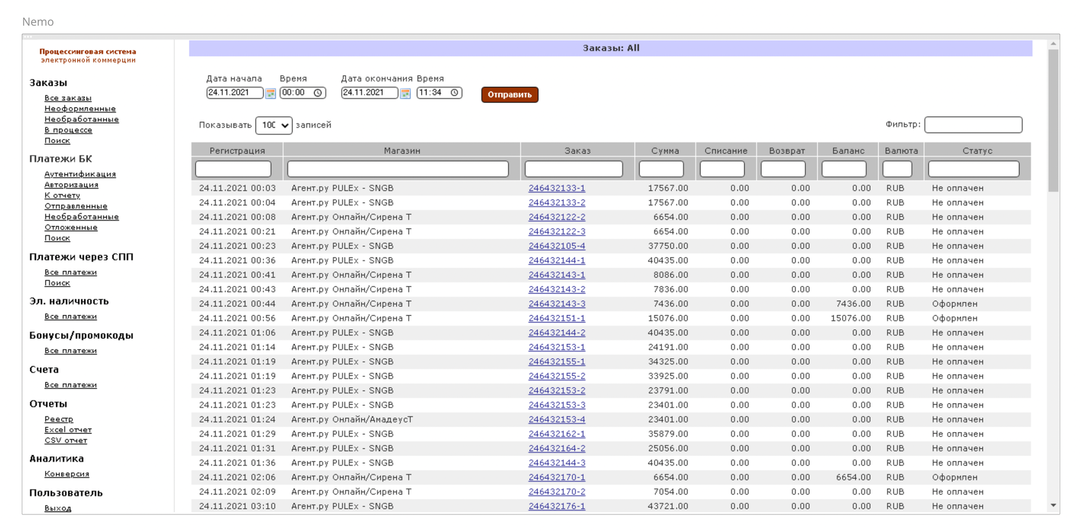
Task: Open Аутентификация under Платежи БК
Action: point(80,174)
